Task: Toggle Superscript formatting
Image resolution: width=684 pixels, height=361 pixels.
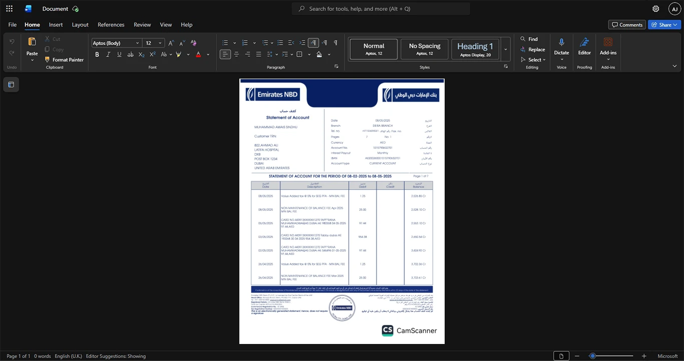Action: [153, 55]
